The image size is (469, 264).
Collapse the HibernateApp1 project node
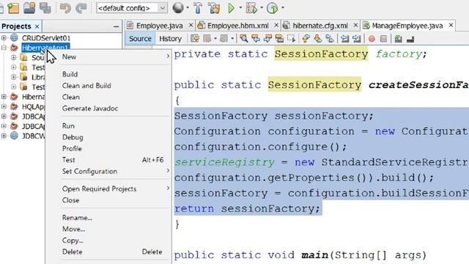pos(4,47)
